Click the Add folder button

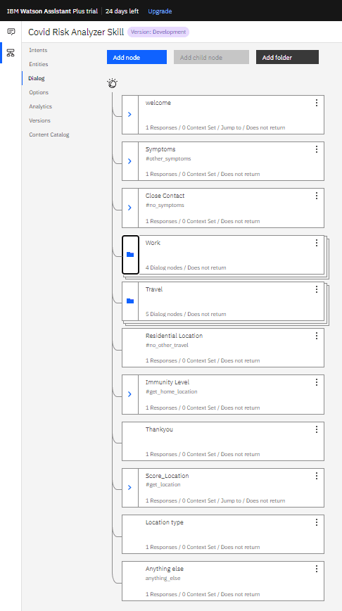tap(288, 57)
